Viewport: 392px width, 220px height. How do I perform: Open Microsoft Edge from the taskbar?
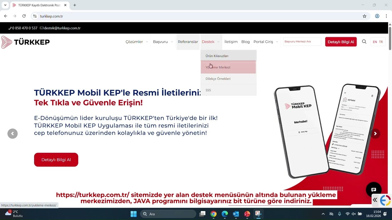[225, 214]
